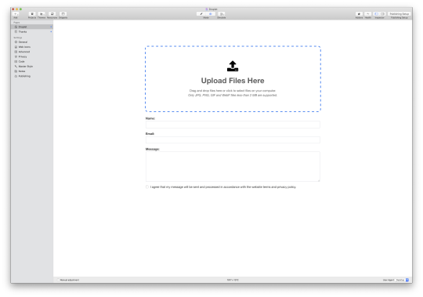The image size is (423, 297).
Task: Open the Addons toolbar button
Action: pyautogui.click(x=359, y=14)
